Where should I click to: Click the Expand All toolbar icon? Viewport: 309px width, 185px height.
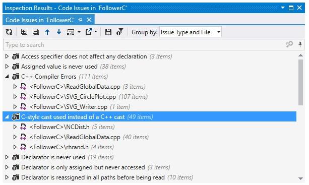(x=24, y=32)
